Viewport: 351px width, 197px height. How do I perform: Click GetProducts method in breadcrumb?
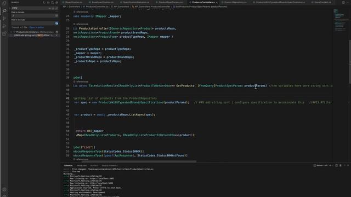(200, 7)
